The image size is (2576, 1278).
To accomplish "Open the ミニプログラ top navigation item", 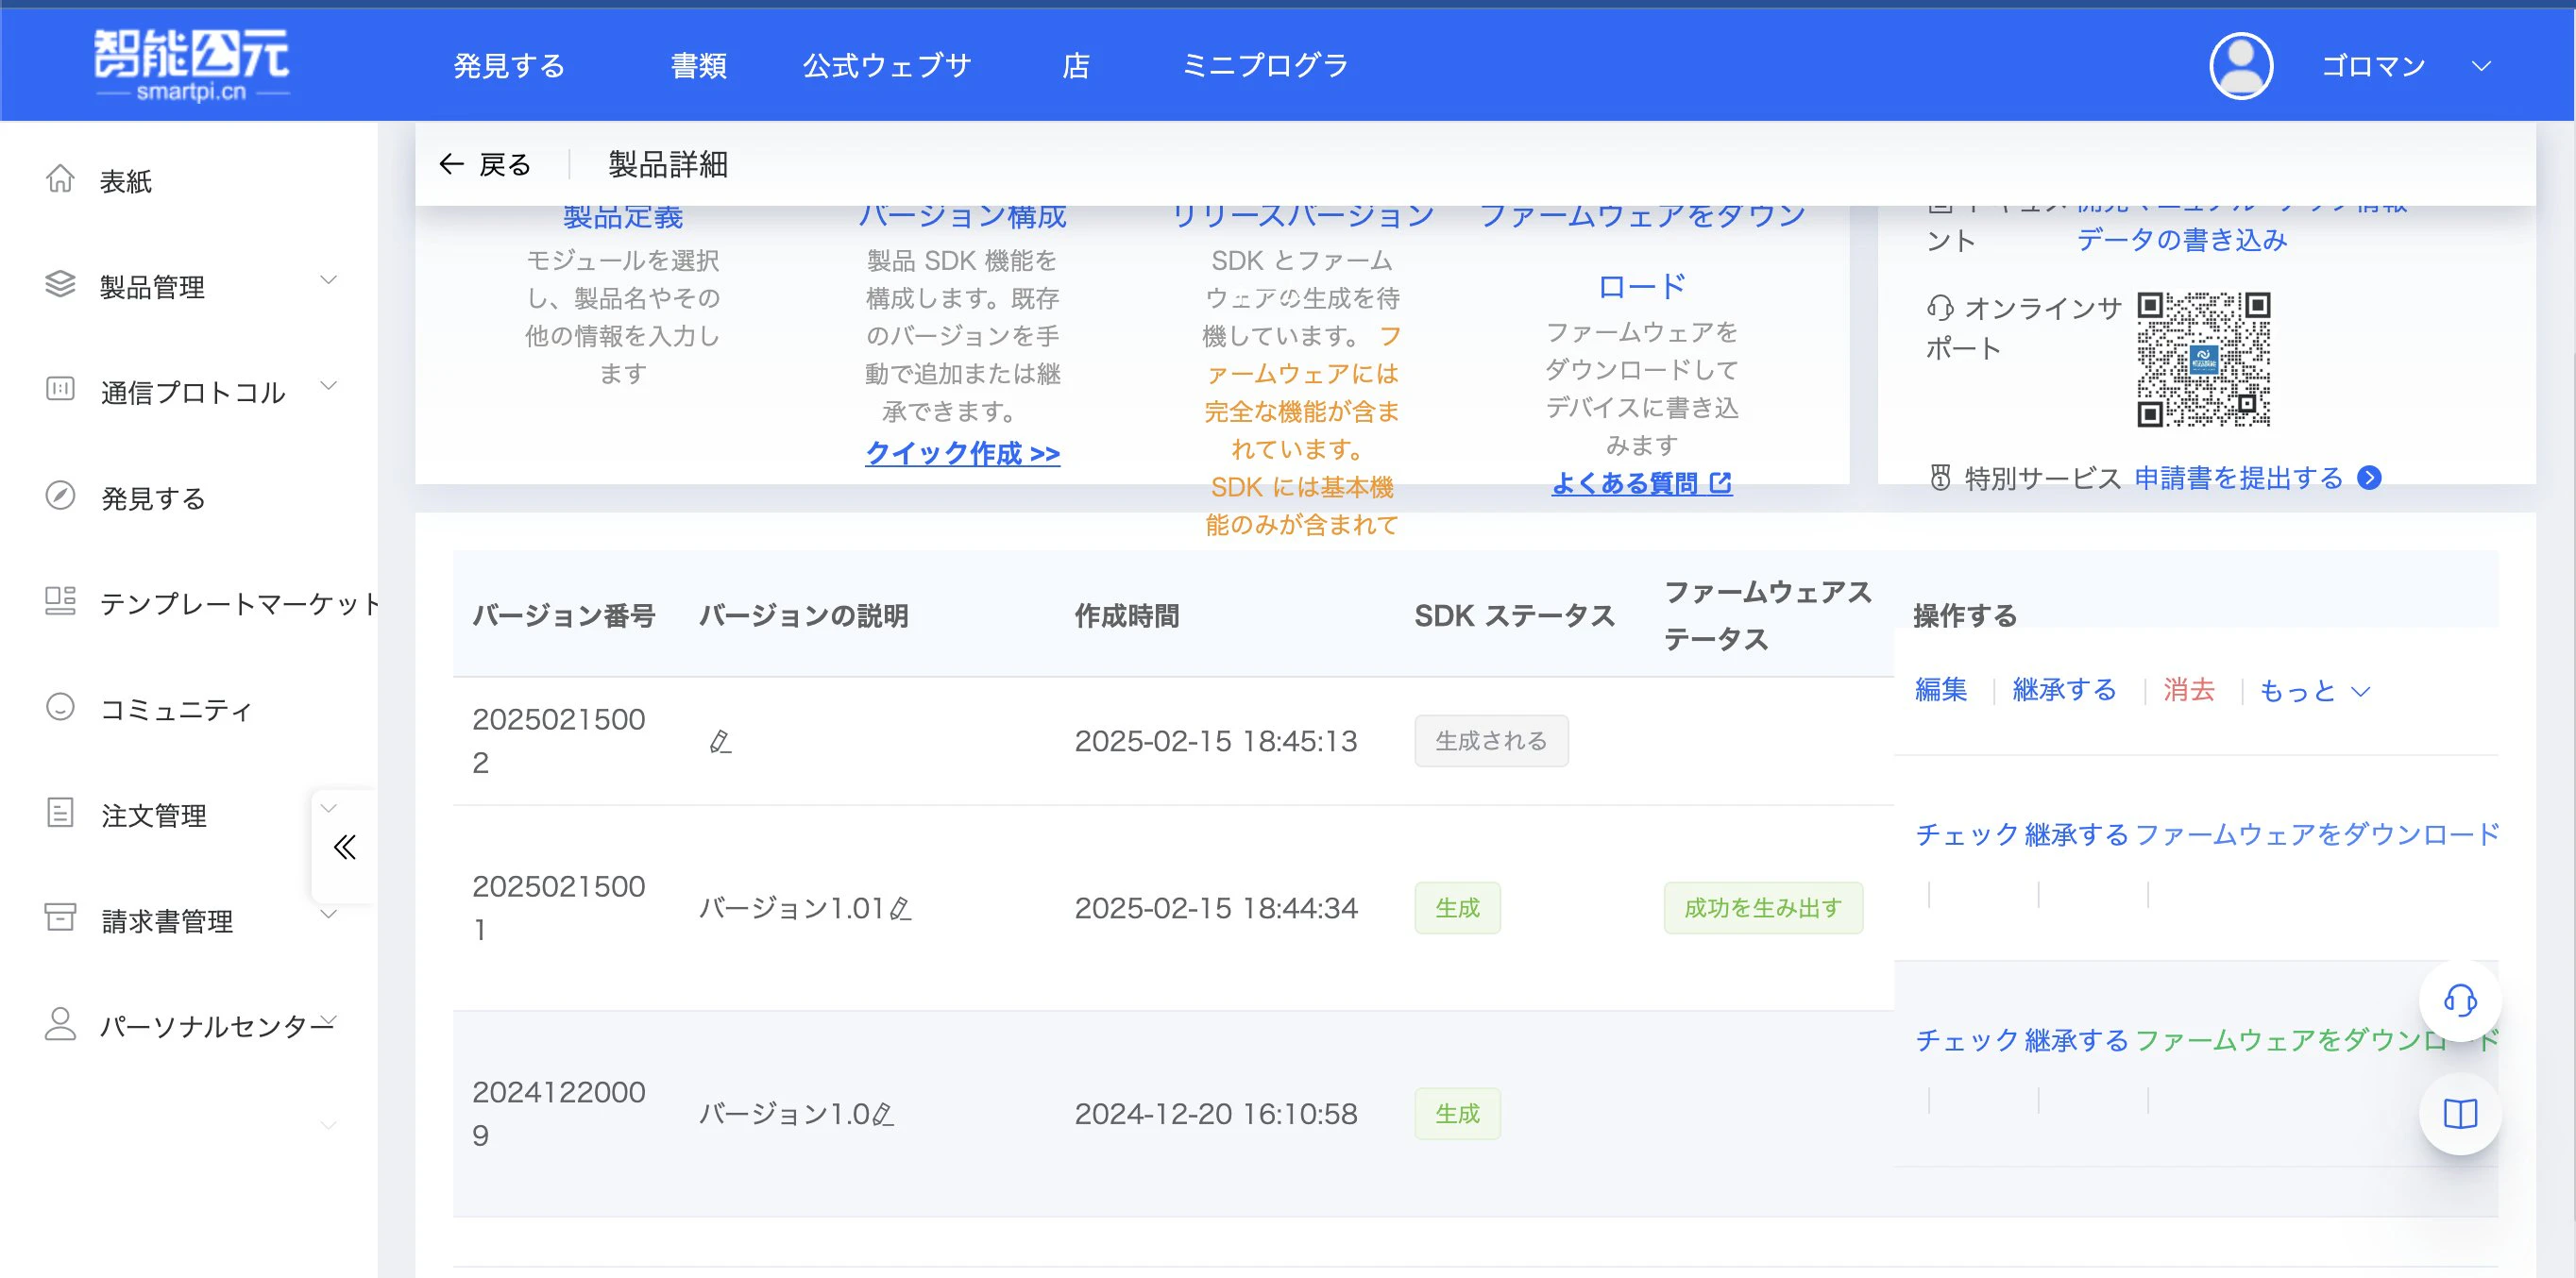I will tap(1264, 66).
